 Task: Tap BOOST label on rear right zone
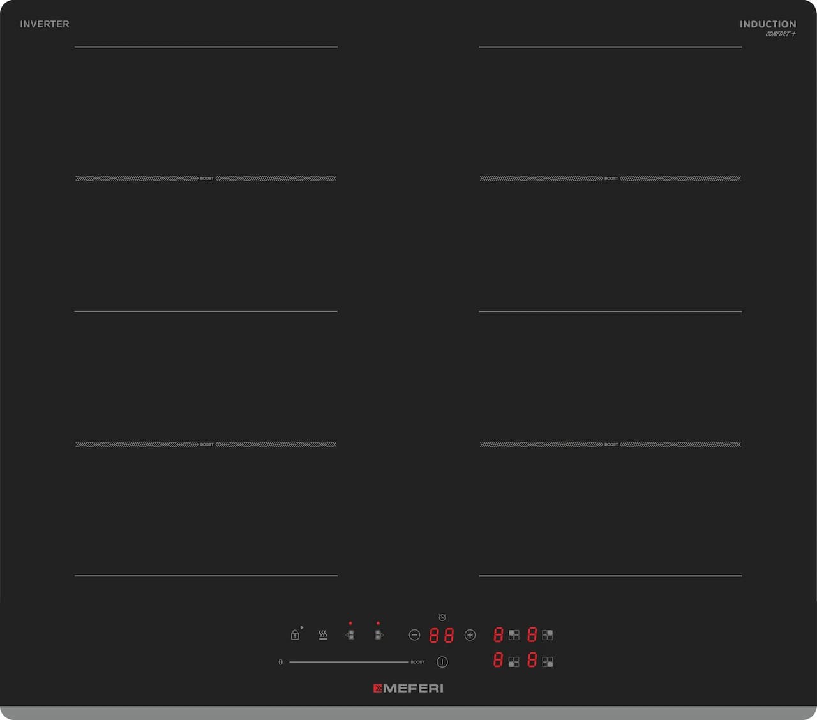pos(611,178)
